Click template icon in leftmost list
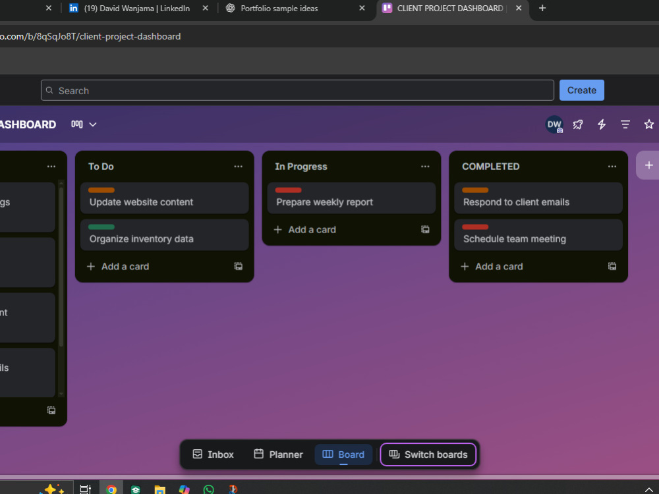The height and width of the screenshot is (494, 659). point(51,410)
